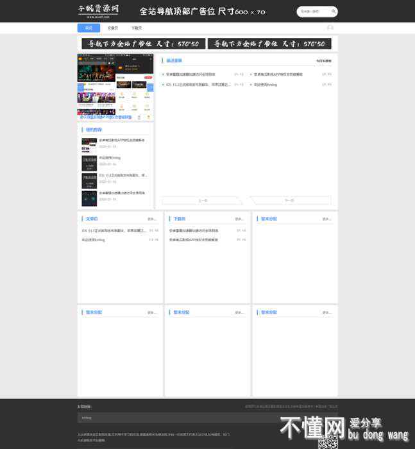The height and width of the screenshot is (449, 415).
Task: Click first thumbnail in random recommendations
Action: (89, 143)
